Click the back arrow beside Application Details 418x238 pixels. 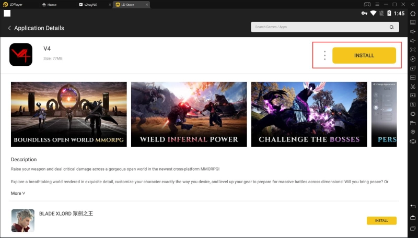[x=9, y=28]
